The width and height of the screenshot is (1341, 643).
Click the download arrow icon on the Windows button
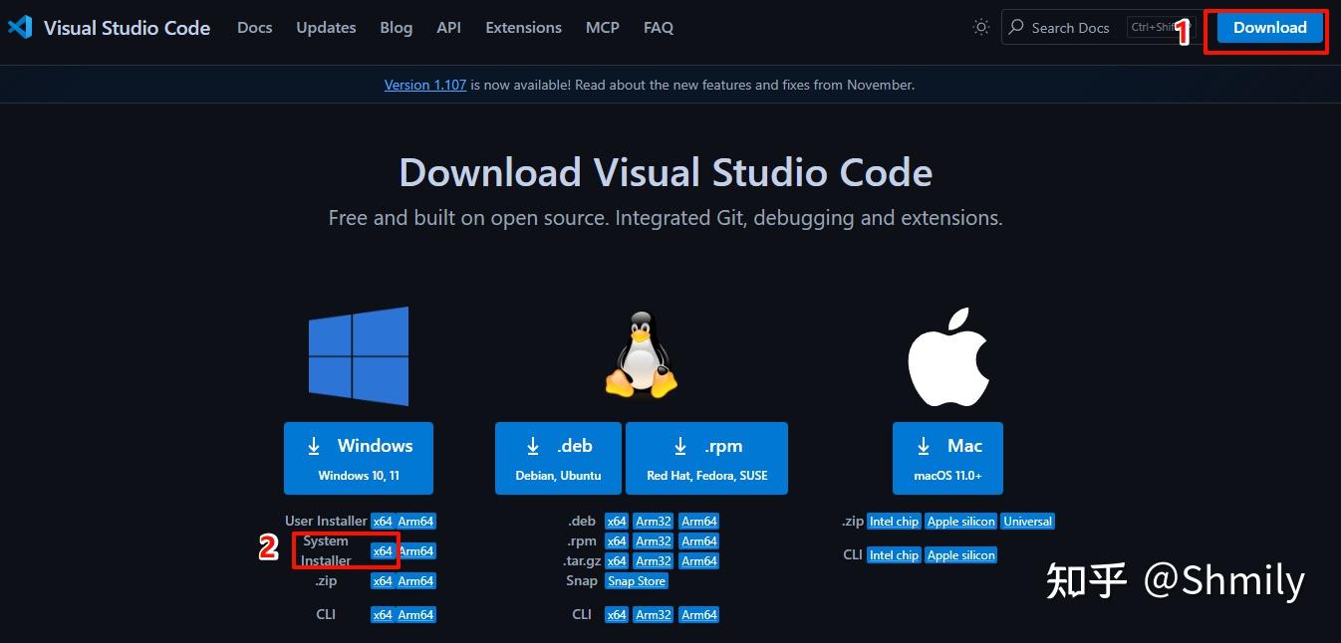click(x=314, y=446)
